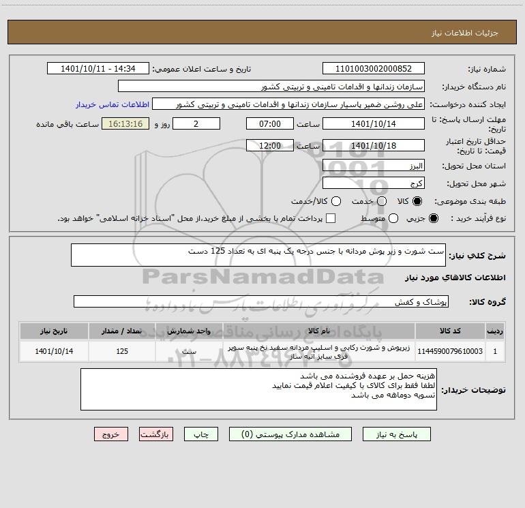The height and width of the screenshot is (508, 525).
Task: Click the goods group field پوشاک و کفش
Action: click(261, 301)
